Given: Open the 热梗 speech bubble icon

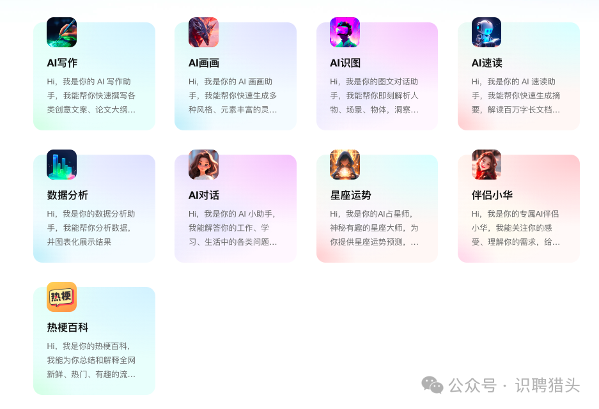Looking at the screenshot, I should 61,297.
